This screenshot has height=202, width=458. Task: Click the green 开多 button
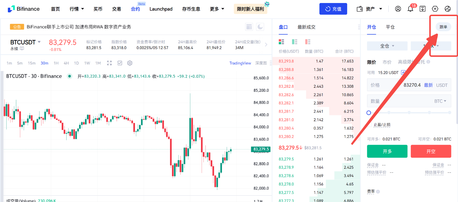coord(387,151)
